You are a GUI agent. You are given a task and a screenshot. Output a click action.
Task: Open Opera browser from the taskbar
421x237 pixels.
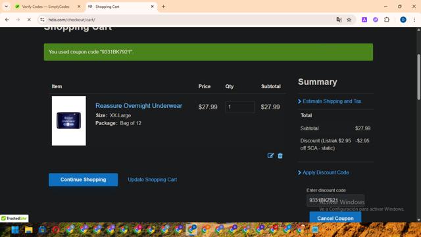tap(56, 230)
